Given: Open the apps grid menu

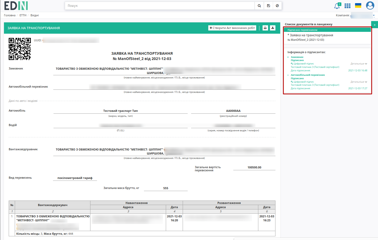Looking at the screenshot, I should [x=347, y=6].
